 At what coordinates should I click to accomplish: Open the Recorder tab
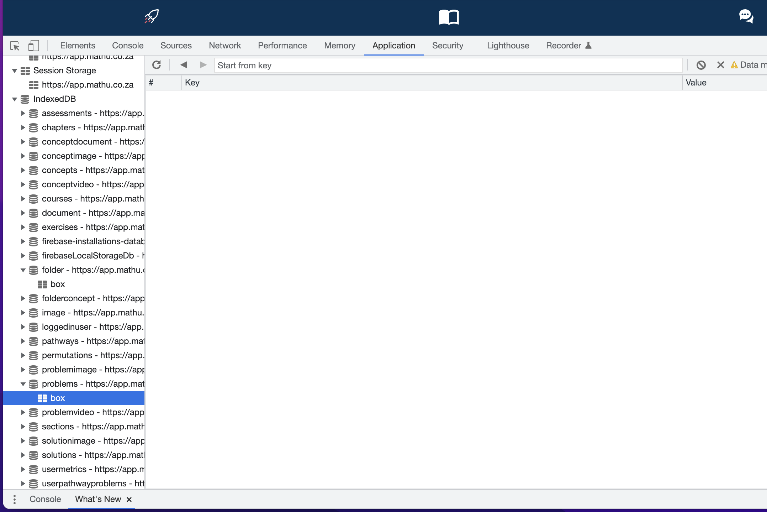[x=568, y=46]
